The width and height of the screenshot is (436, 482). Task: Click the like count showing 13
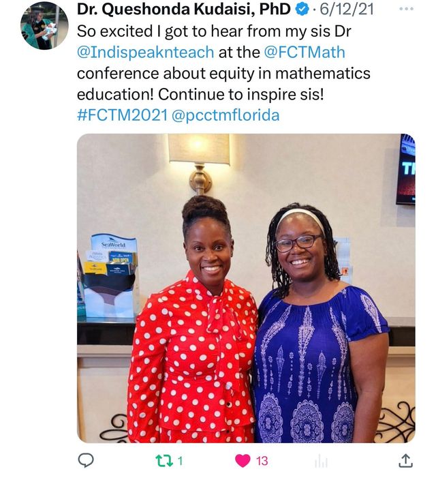point(262,461)
